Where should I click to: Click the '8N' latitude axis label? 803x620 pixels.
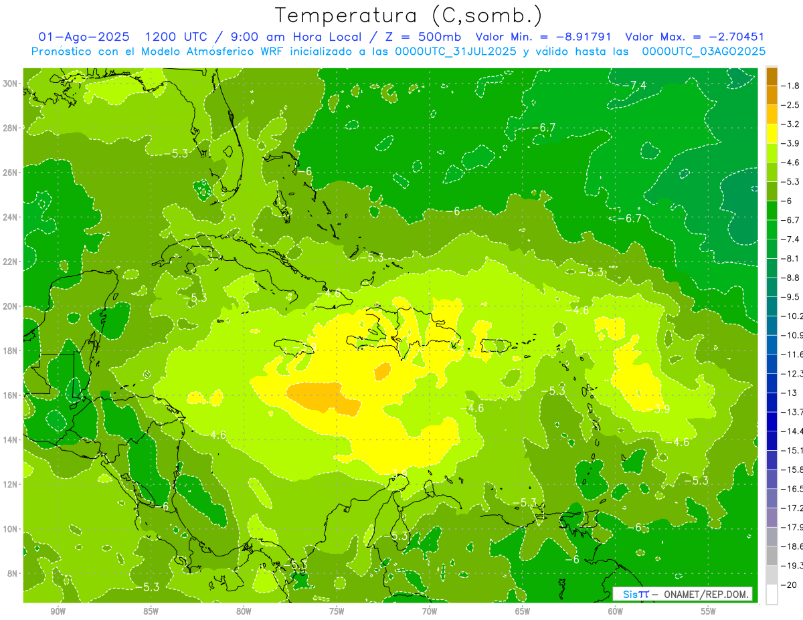(x=13, y=573)
